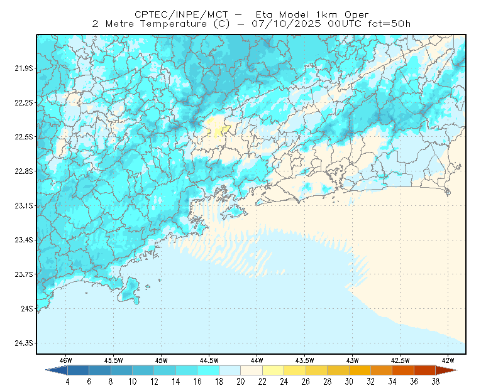
Task: Click the 28 to 30 amber legend swatch
Action: click(x=338, y=370)
